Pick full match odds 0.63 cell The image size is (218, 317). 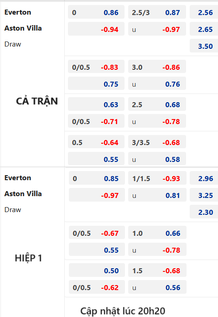[96, 104]
